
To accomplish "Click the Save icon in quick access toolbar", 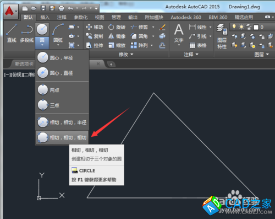I will [x=43, y=8].
